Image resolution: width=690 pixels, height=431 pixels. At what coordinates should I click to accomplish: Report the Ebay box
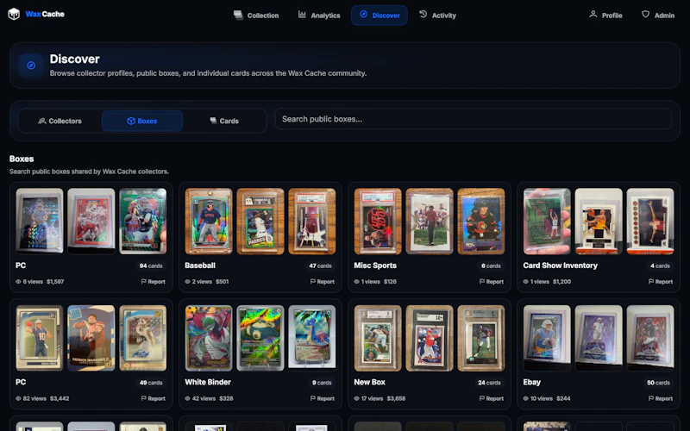pos(660,398)
